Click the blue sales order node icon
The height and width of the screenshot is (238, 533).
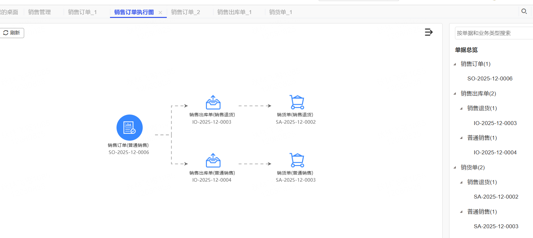tap(129, 128)
